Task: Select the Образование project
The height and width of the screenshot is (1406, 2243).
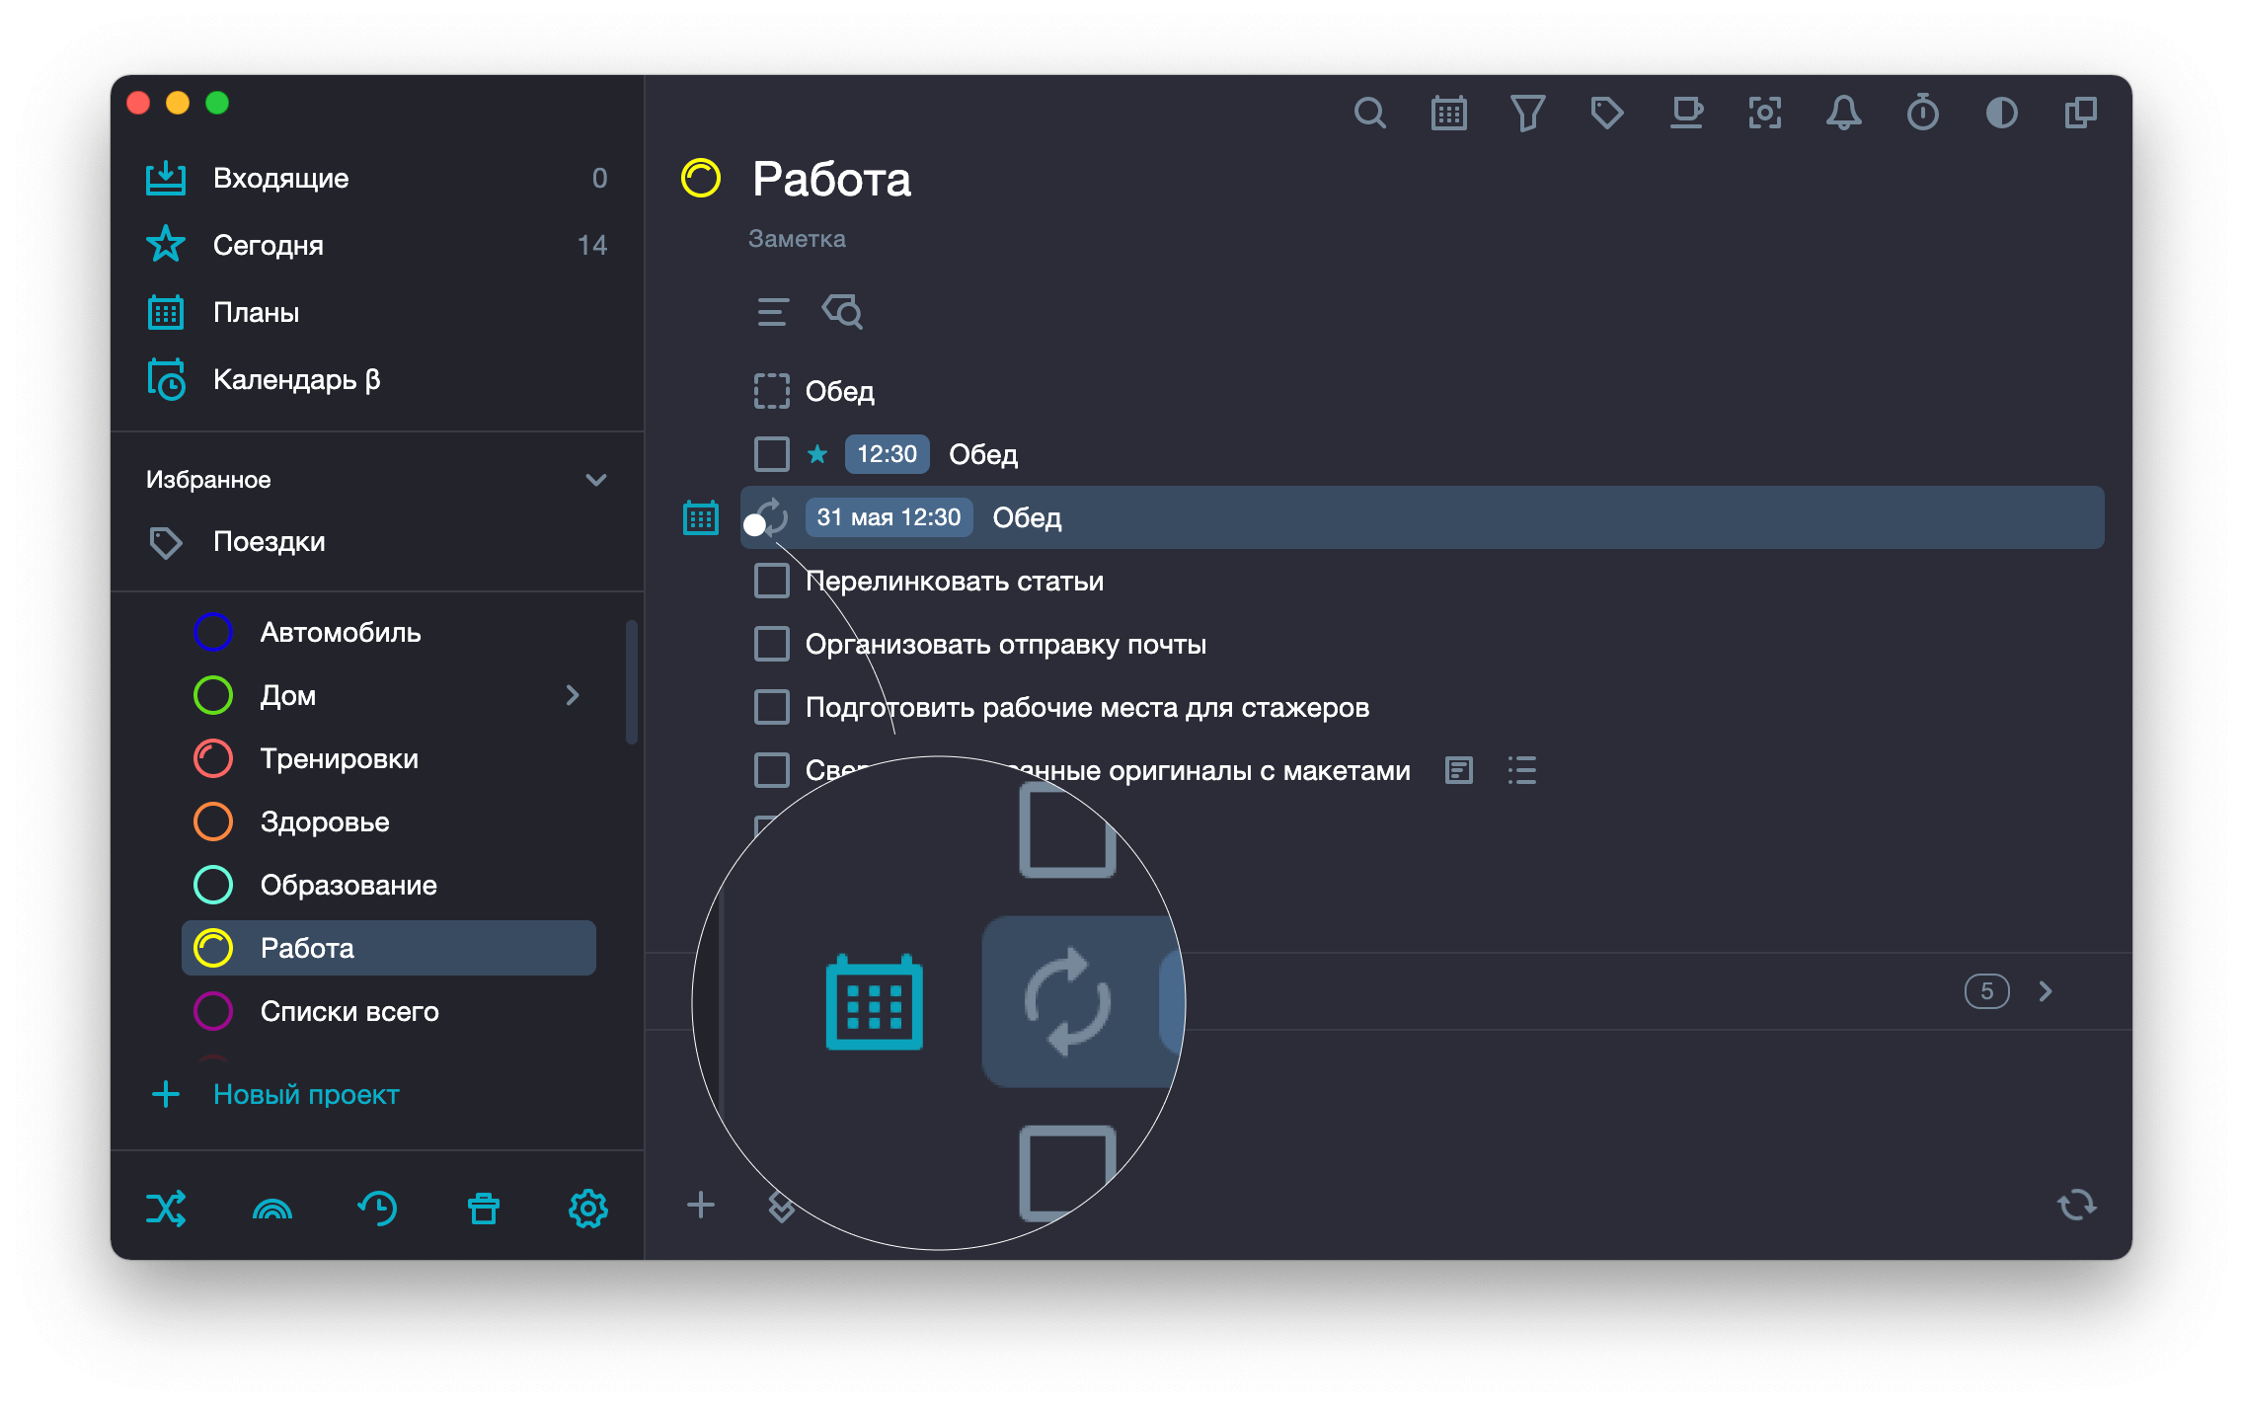Action: coord(389,885)
